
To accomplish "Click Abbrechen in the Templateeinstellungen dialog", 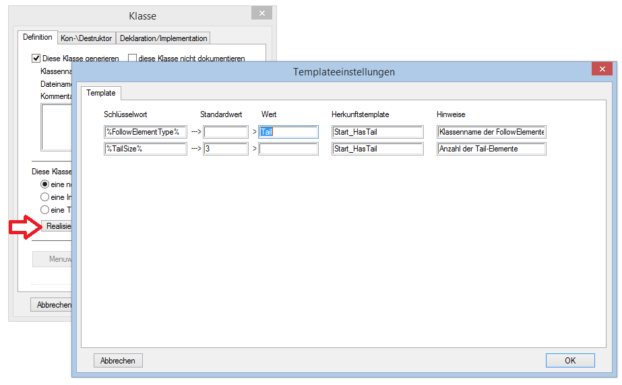I will [x=118, y=361].
